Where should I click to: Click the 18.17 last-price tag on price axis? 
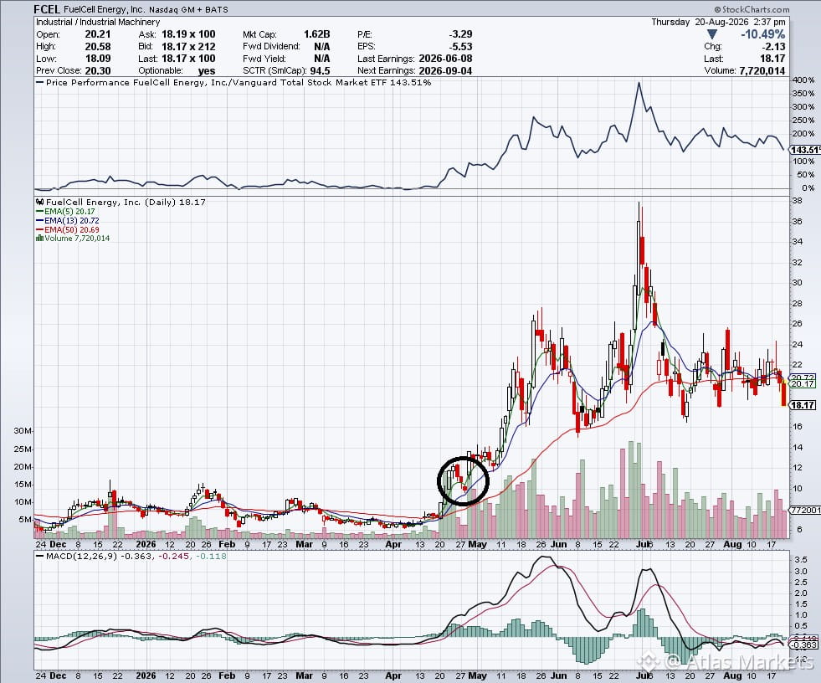(x=803, y=405)
